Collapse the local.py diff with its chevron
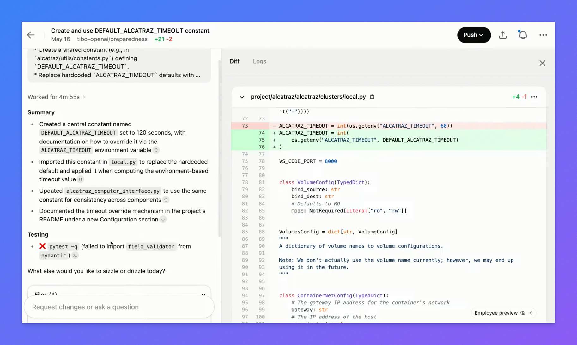This screenshot has height=345, width=577. click(x=242, y=97)
